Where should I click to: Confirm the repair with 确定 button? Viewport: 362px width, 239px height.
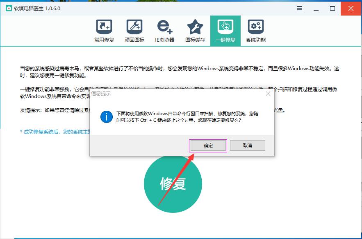(x=208, y=145)
